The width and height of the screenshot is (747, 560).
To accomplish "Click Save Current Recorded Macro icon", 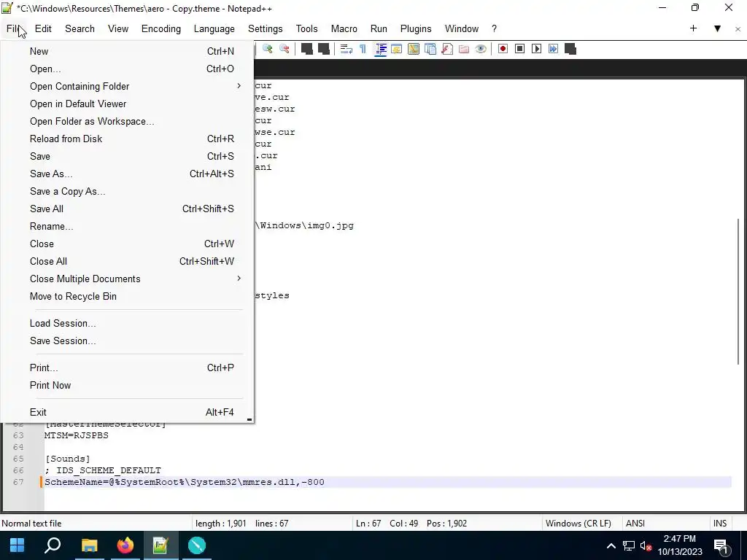I will 570,49.
